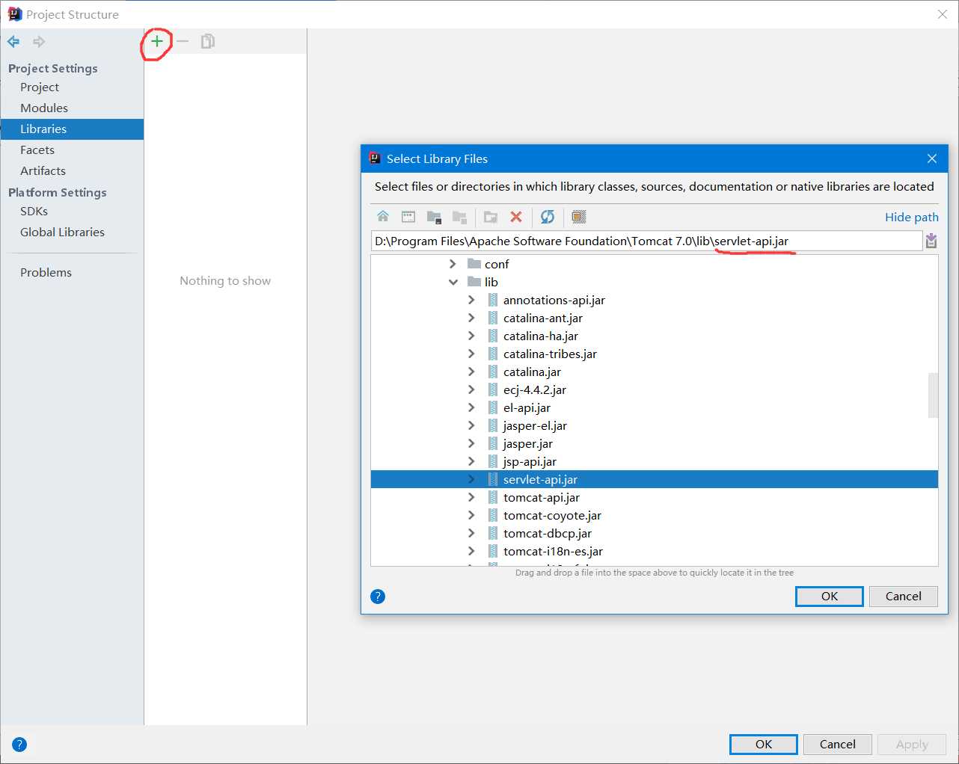Click the servlet-api.jar file icon
The width and height of the screenshot is (959, 764).
pyautogui.click(x=493, y=479)
